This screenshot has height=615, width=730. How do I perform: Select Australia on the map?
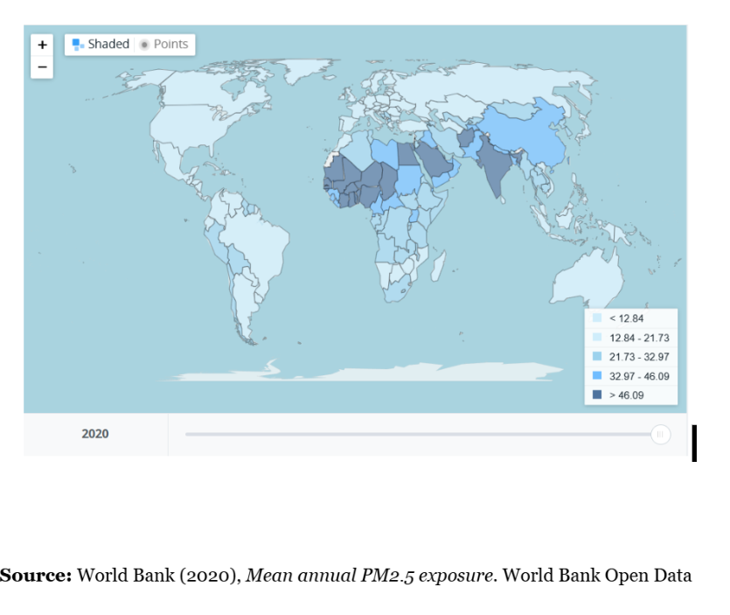[x=587, y=280]
